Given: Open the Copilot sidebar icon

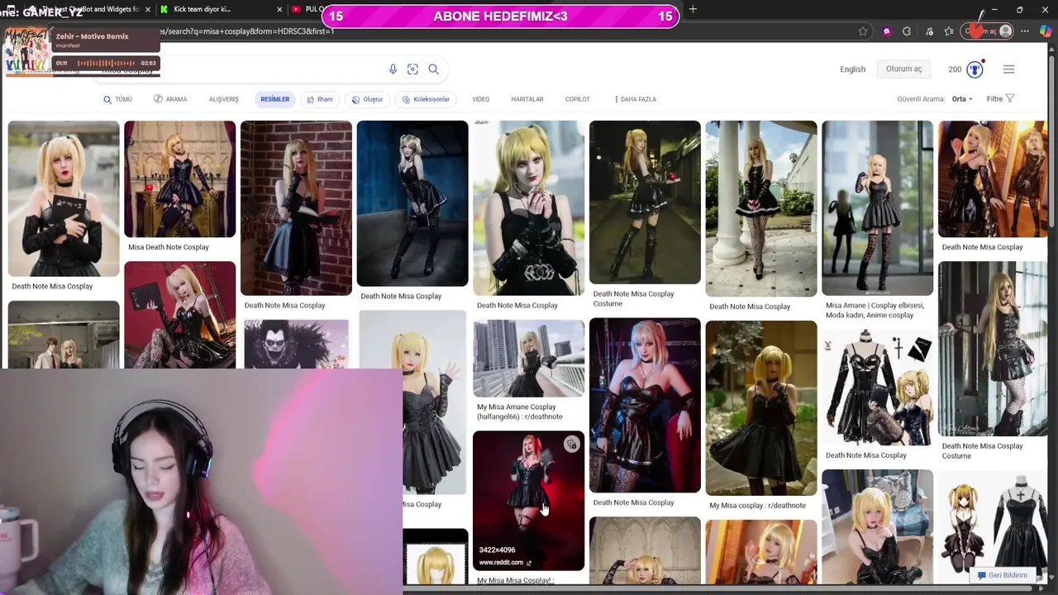Looking at the screenshot, I should tap(1046, 31).
